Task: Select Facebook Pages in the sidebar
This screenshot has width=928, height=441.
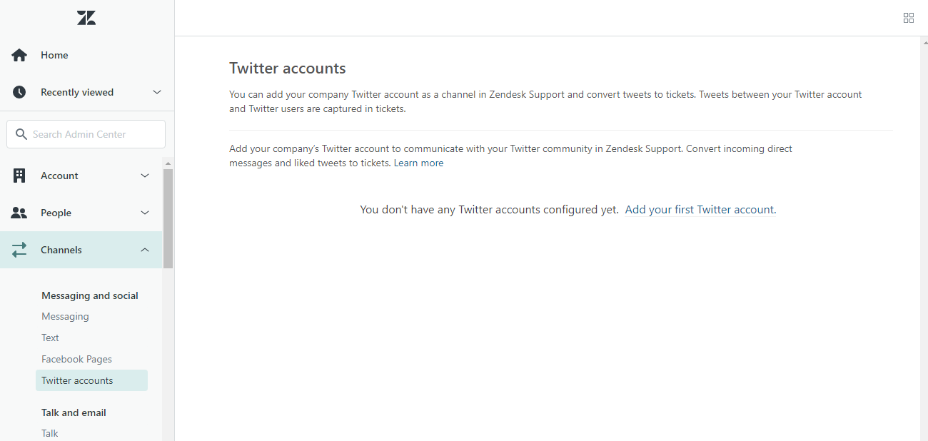Action: tap(76, 358)
